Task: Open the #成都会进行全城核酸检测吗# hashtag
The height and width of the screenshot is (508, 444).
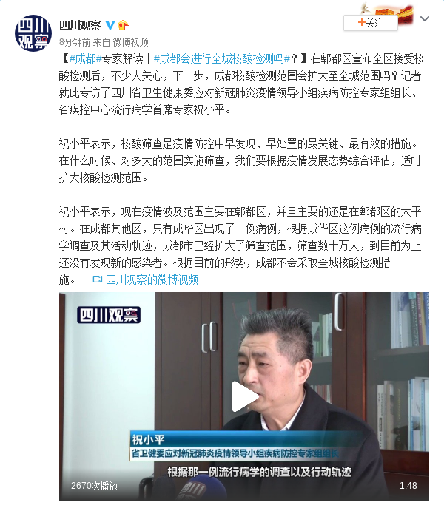Action: point(222,58)
